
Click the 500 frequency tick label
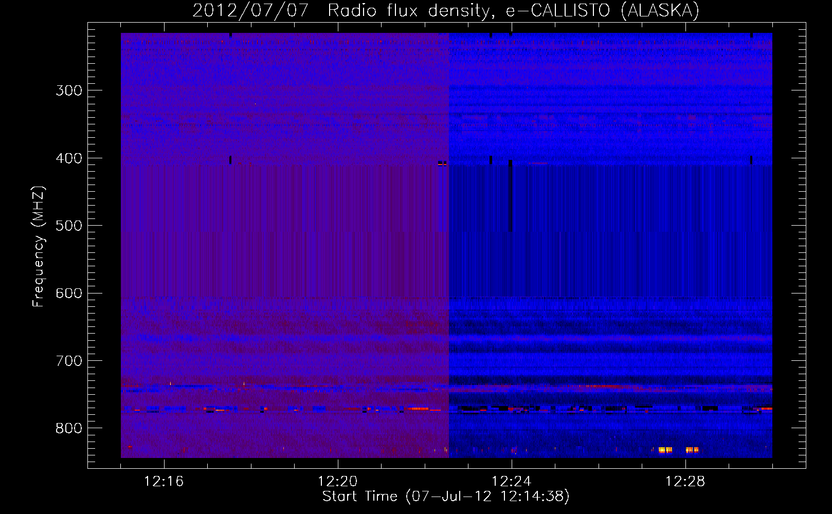pos(69,226)
